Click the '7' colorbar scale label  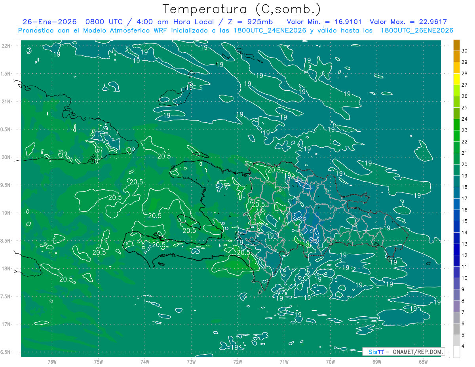pyautogui.click(x=464, y=312)
